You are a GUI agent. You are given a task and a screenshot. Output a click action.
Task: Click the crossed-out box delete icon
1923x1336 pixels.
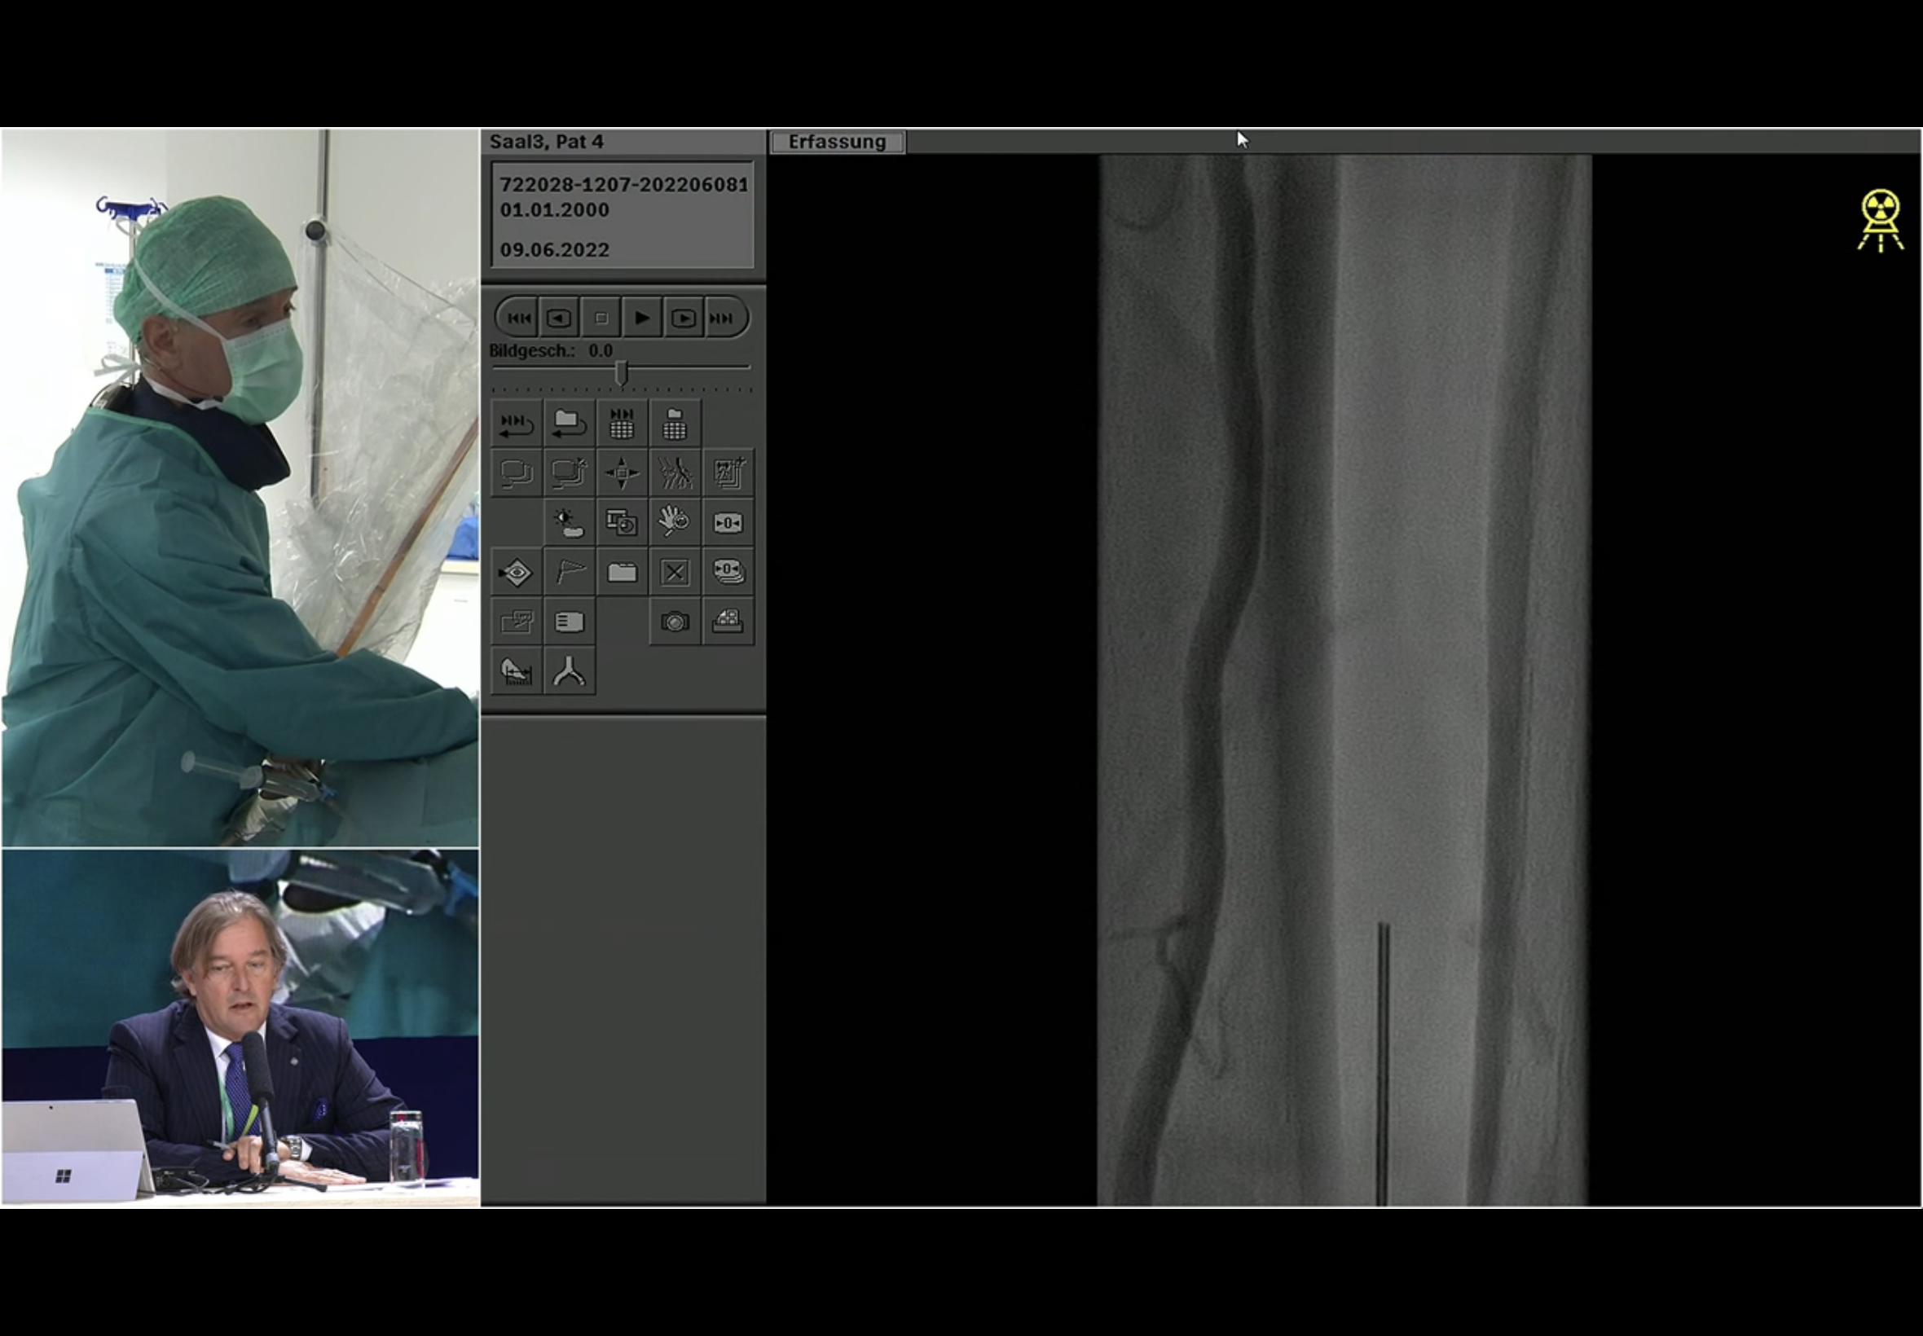pyautogui.click(x=675, y=573)
